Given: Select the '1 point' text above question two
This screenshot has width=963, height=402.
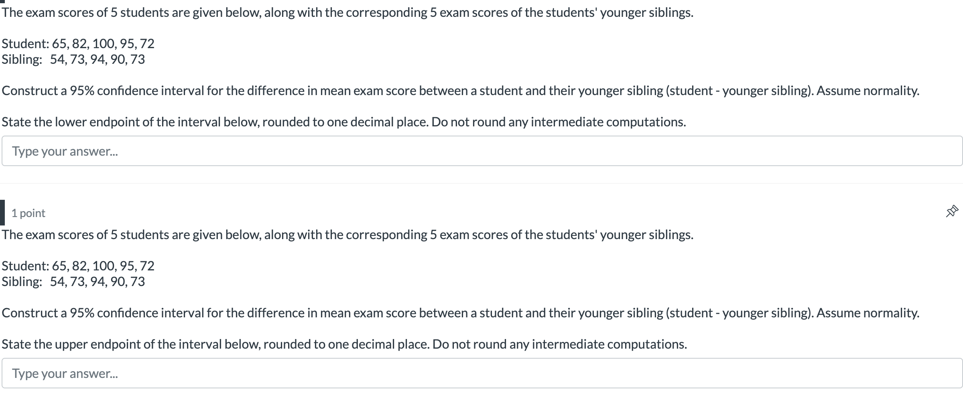Looking at the screenshot, I should point(28,213).
